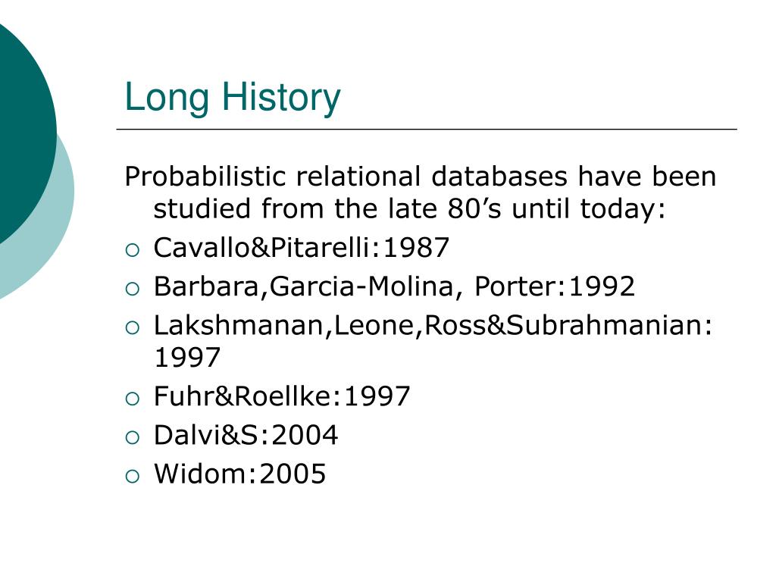This screenshot has width=776, height=582.
Task: Click the bullet circle beside Barbara,Garcia-Molina, Porter:1992
Action: pyautogui.click(x=133, y=289)
